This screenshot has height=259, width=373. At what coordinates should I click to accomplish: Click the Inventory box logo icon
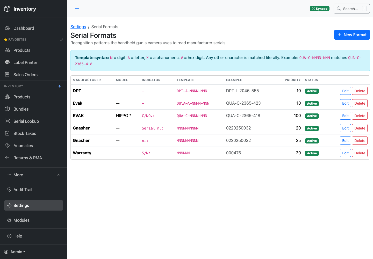[7, 9]
